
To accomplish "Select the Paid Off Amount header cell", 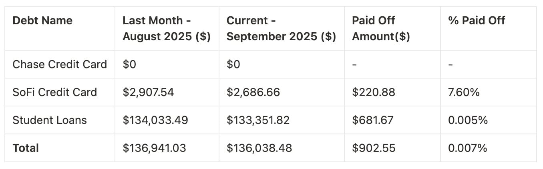I will point(380,29).
